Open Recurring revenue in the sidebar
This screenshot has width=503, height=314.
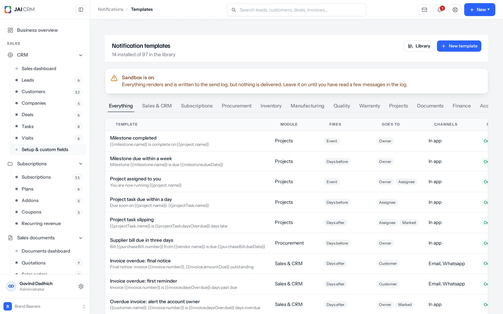click(48, 223)
